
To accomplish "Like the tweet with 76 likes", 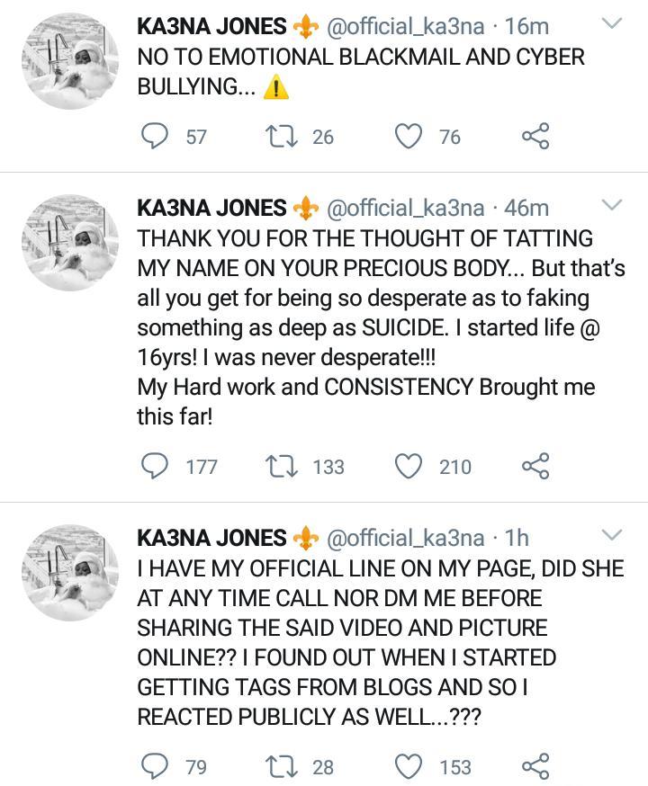I will coord(410,136).
